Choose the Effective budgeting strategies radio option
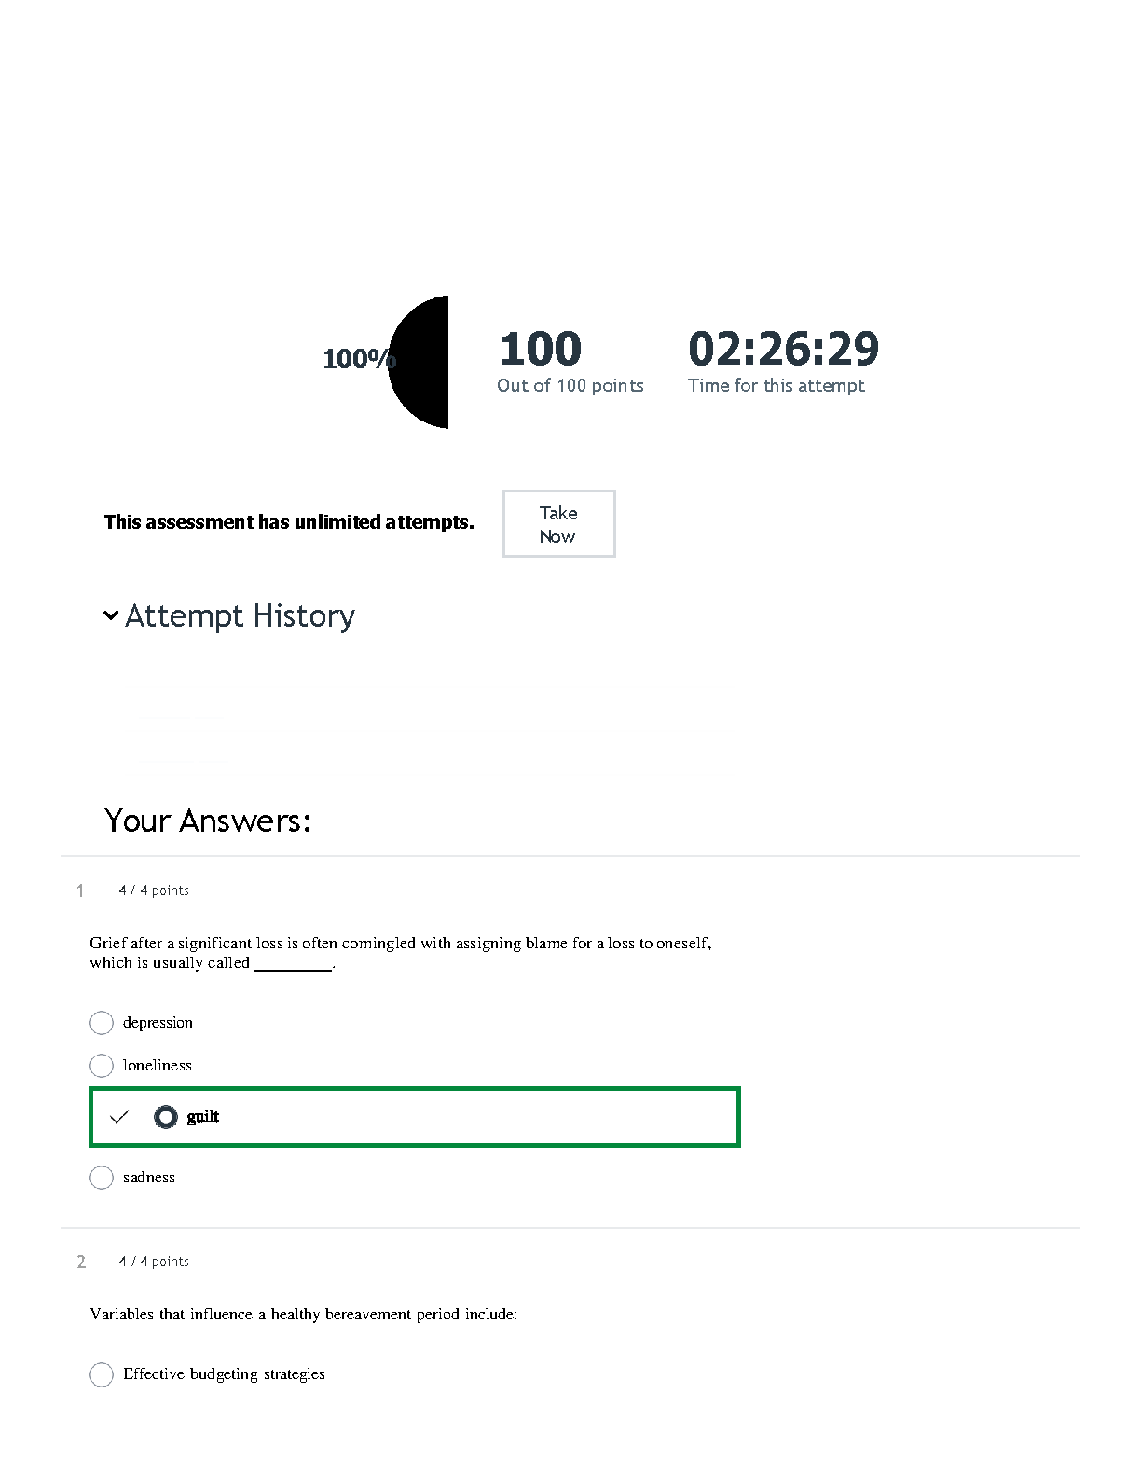Image resolution: width=1141 pixels, height=1477 pixels. click(102, 1374)
